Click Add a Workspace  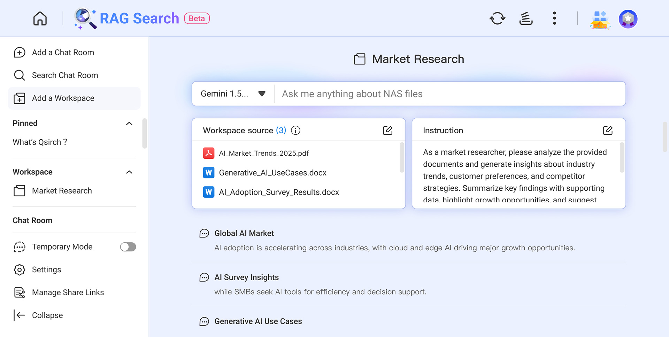pos(63,99)
